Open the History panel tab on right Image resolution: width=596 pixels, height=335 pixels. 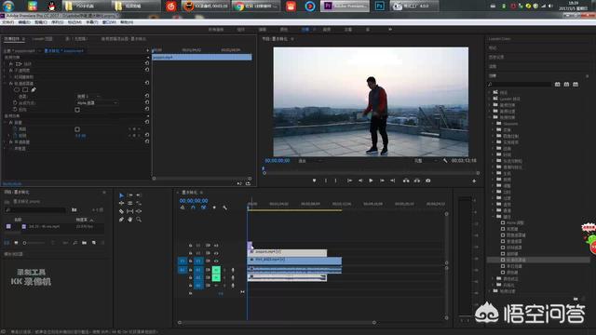coord(496,58)
